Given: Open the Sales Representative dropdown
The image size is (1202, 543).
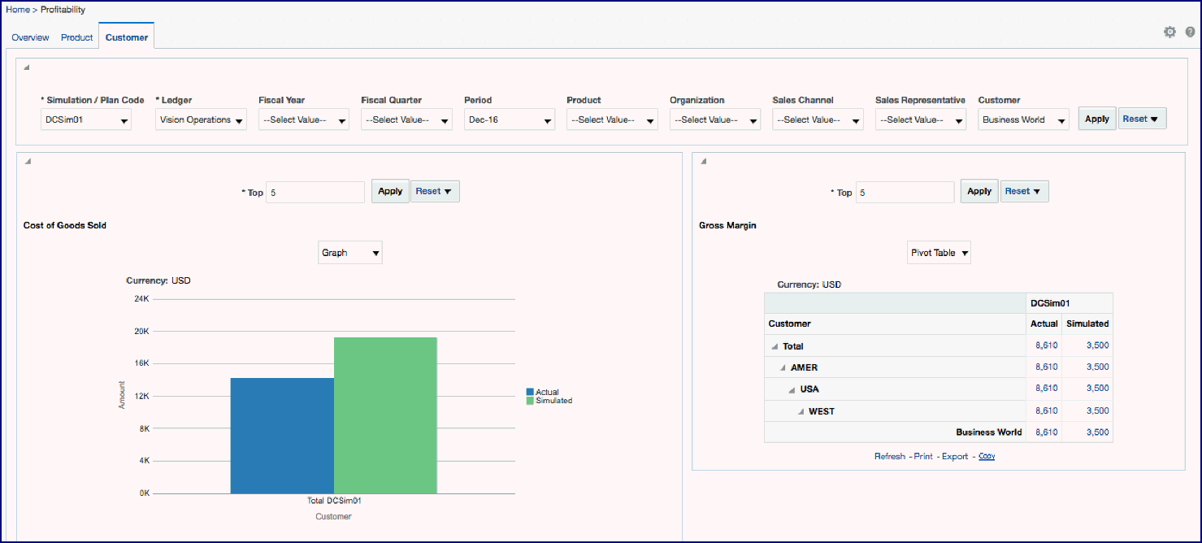Looking at the screenshot, I should [921, 119].
